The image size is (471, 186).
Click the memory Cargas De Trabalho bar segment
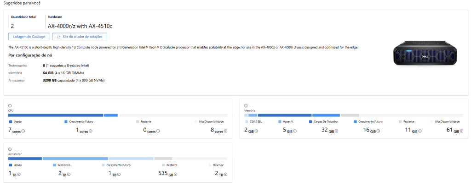(284, 115)
